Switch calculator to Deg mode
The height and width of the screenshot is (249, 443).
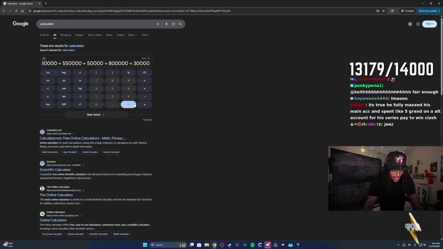click(64, 73)
